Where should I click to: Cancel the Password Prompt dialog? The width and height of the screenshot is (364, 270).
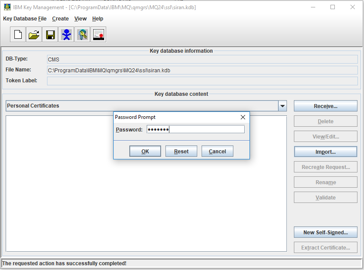click(217, 152)
